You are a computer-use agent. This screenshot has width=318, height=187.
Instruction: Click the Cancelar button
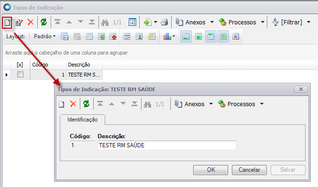249,170
